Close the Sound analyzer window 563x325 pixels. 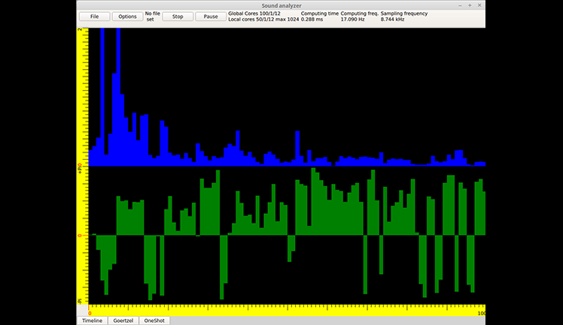pyautogui.click(x=479, y=5)
